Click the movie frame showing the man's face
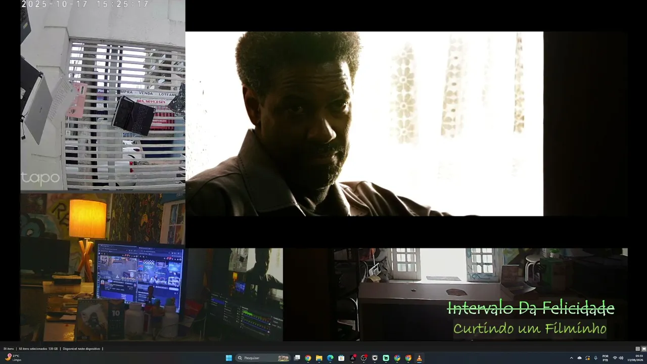 coord(364,124)
